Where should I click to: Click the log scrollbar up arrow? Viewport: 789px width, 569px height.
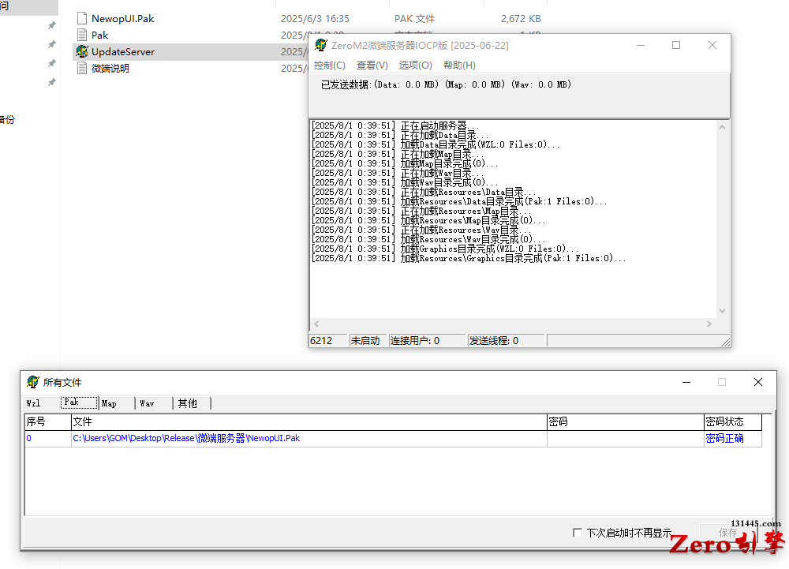tap(722, 127)
